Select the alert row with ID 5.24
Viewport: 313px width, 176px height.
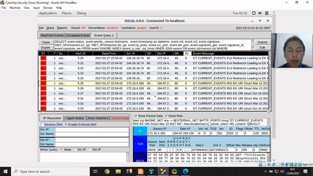click(x=153, y=78)
